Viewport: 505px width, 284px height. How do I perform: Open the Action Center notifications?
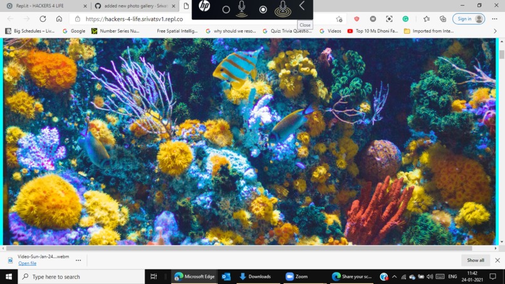click(492, 276)
